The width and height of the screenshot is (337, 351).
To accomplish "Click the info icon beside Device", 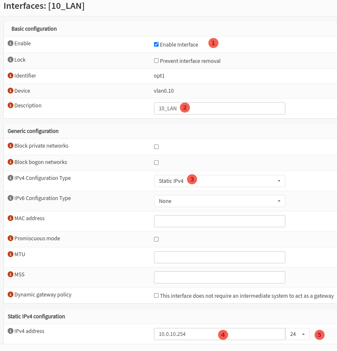I will [10, 91].
